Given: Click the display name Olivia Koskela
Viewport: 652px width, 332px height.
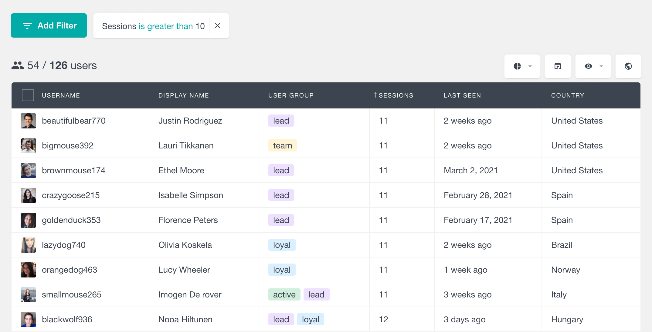Looking at the screenshot, I should coord(185,245).
